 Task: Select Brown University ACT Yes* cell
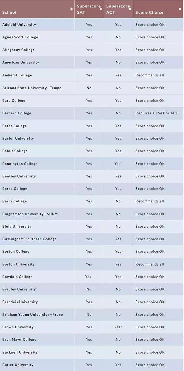[118, 327]
